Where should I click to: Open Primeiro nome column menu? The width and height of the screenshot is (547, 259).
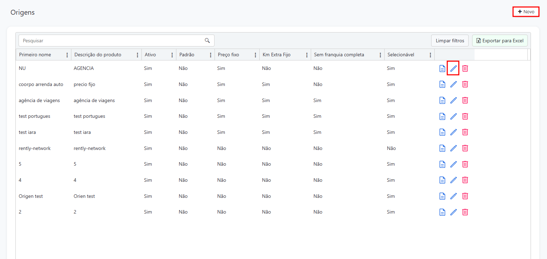click(67, 55)
